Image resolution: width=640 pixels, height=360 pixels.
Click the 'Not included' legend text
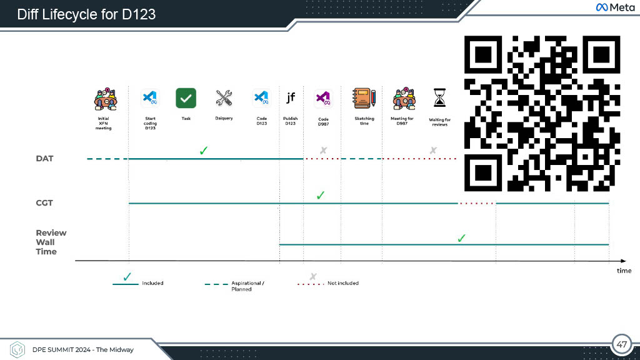(x=343, y=283)
